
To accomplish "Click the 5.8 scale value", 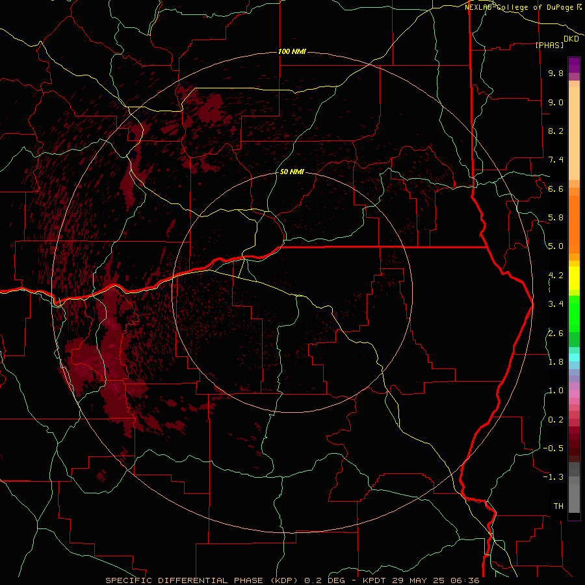I will click(x=556, y=218).
